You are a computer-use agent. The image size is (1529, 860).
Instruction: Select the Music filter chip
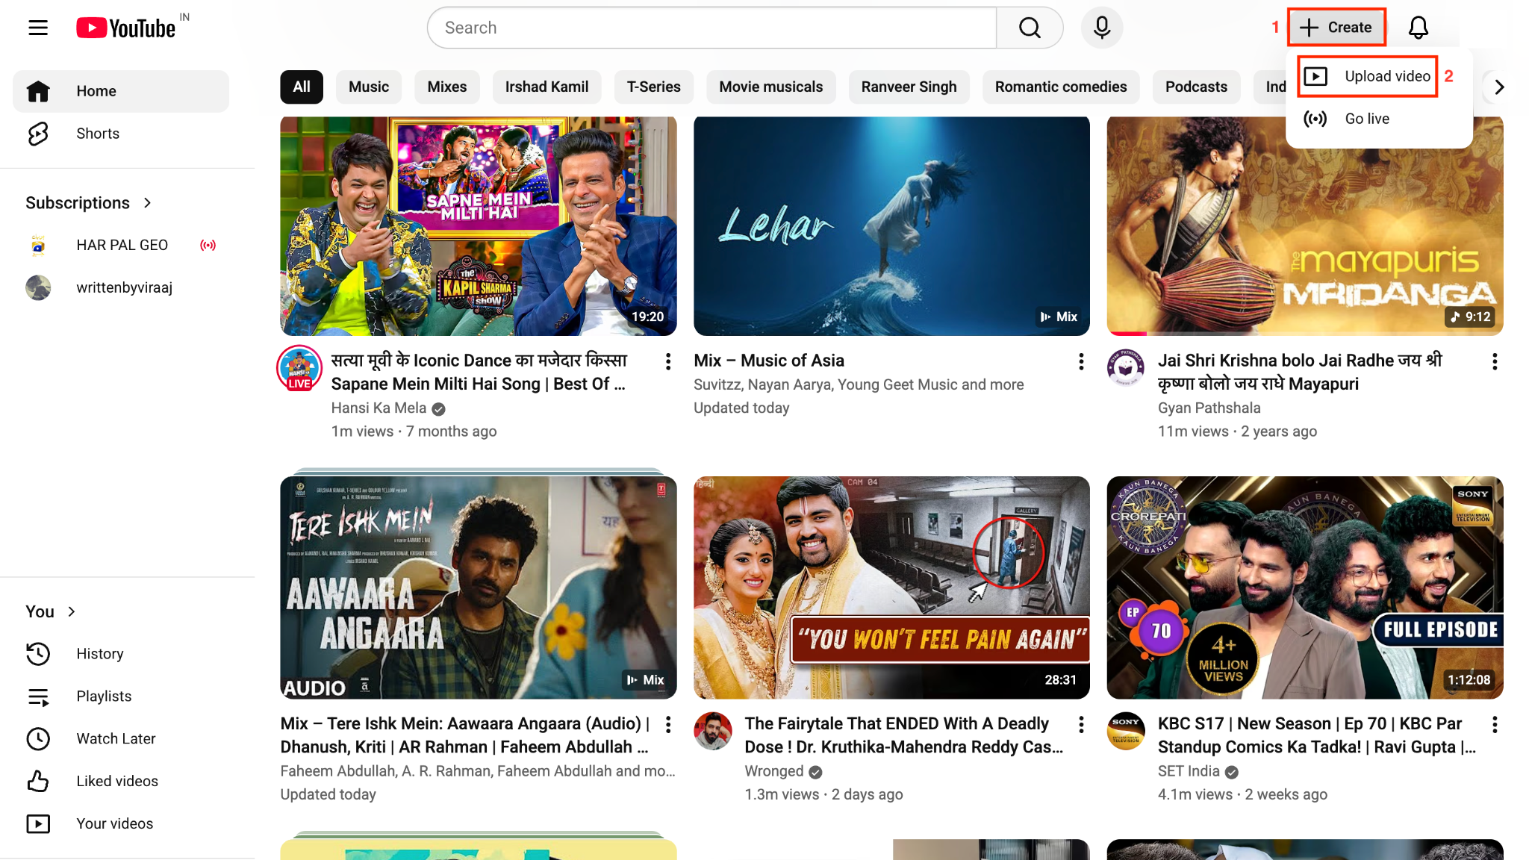[x=368, y=87]
